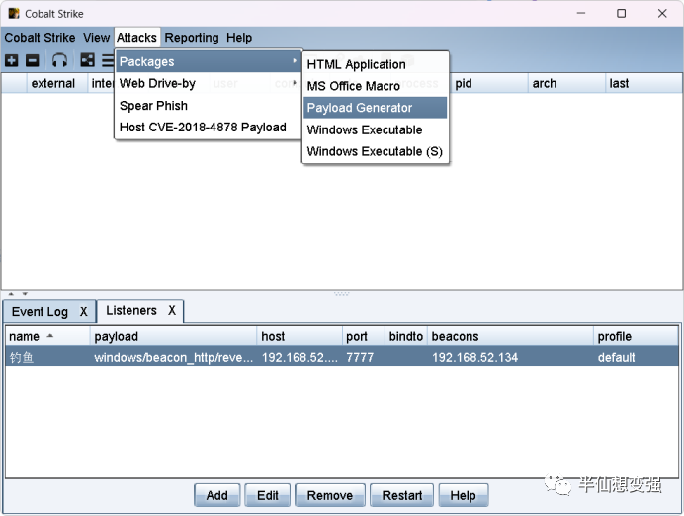Click the last column header
Viewport: 684px width, 516px height.
tap(643, 83)
